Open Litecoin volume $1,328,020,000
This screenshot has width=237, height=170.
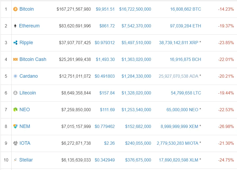136,93
